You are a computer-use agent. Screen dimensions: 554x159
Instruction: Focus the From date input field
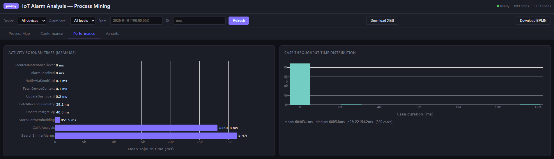136,21
